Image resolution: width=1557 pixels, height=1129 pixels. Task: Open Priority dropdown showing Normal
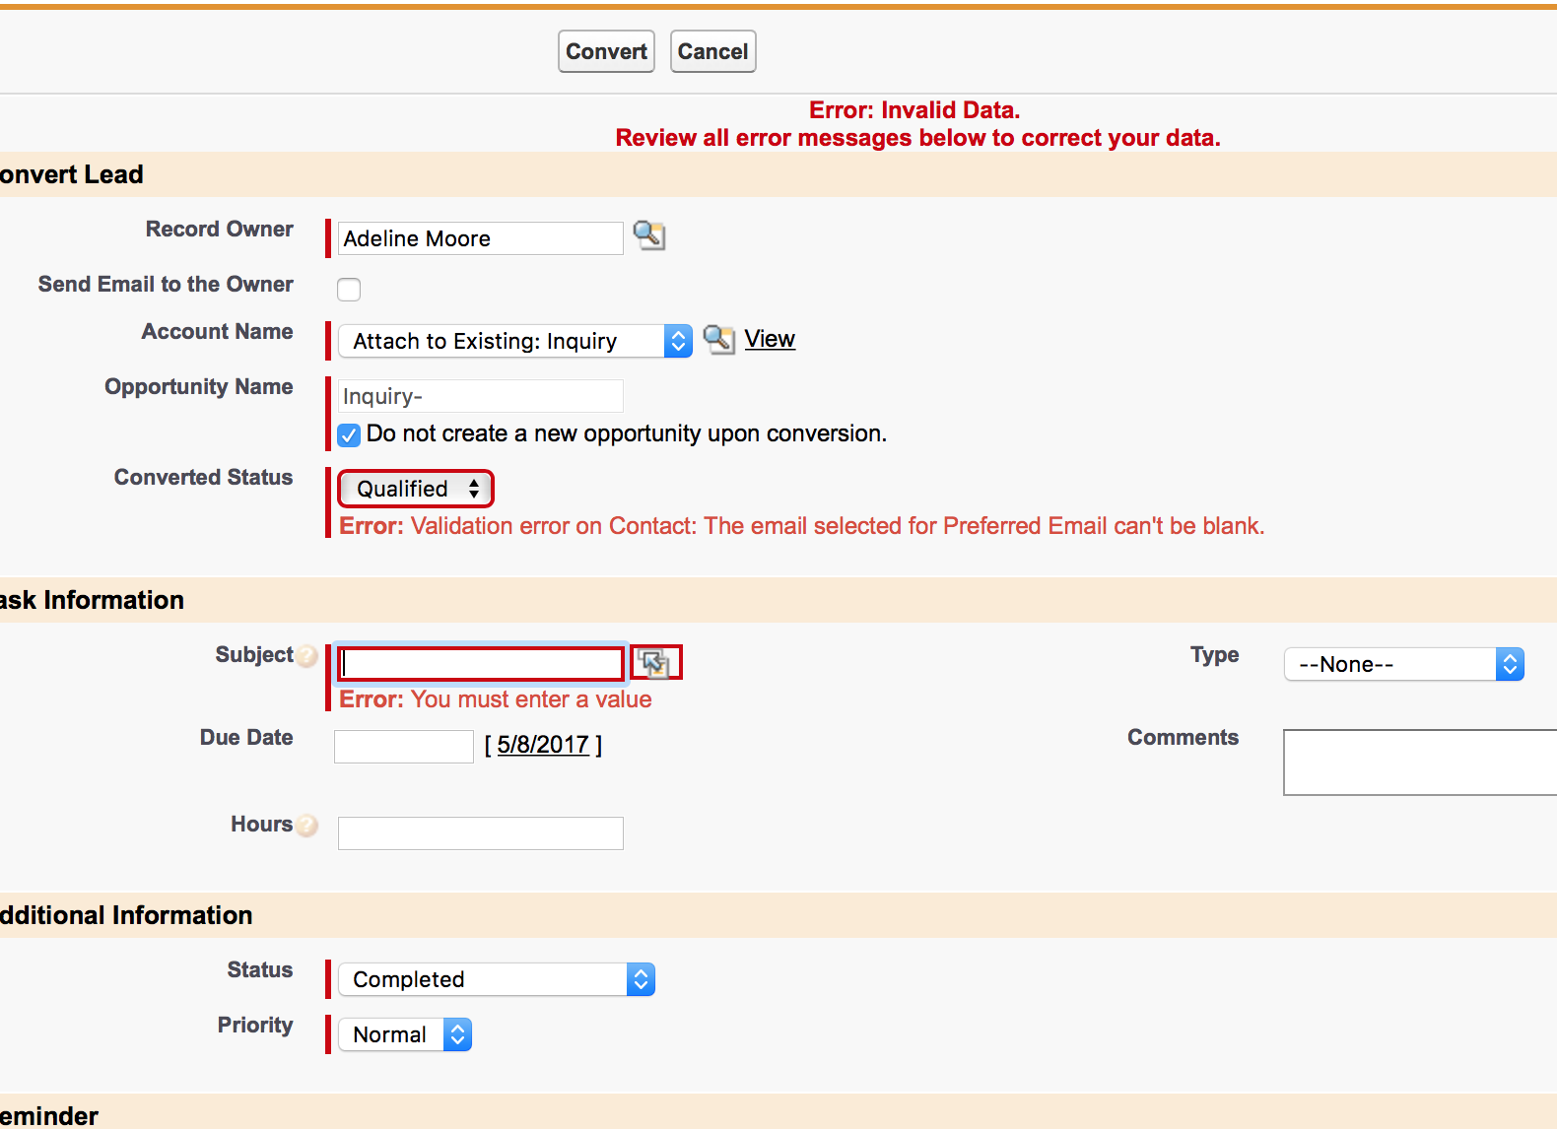point(405,1034)
